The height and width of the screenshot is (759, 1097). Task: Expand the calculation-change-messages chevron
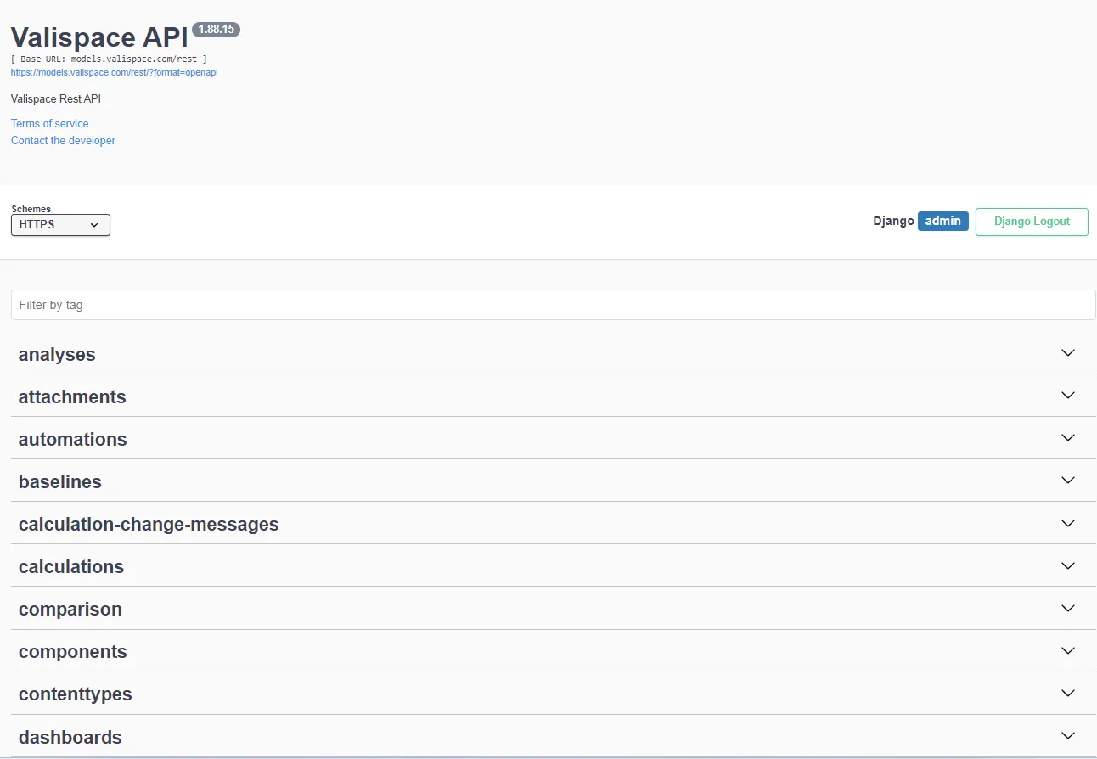pos(1068,523)
